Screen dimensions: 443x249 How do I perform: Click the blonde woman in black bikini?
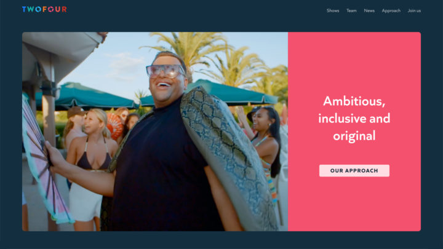[x=90, y=167]
